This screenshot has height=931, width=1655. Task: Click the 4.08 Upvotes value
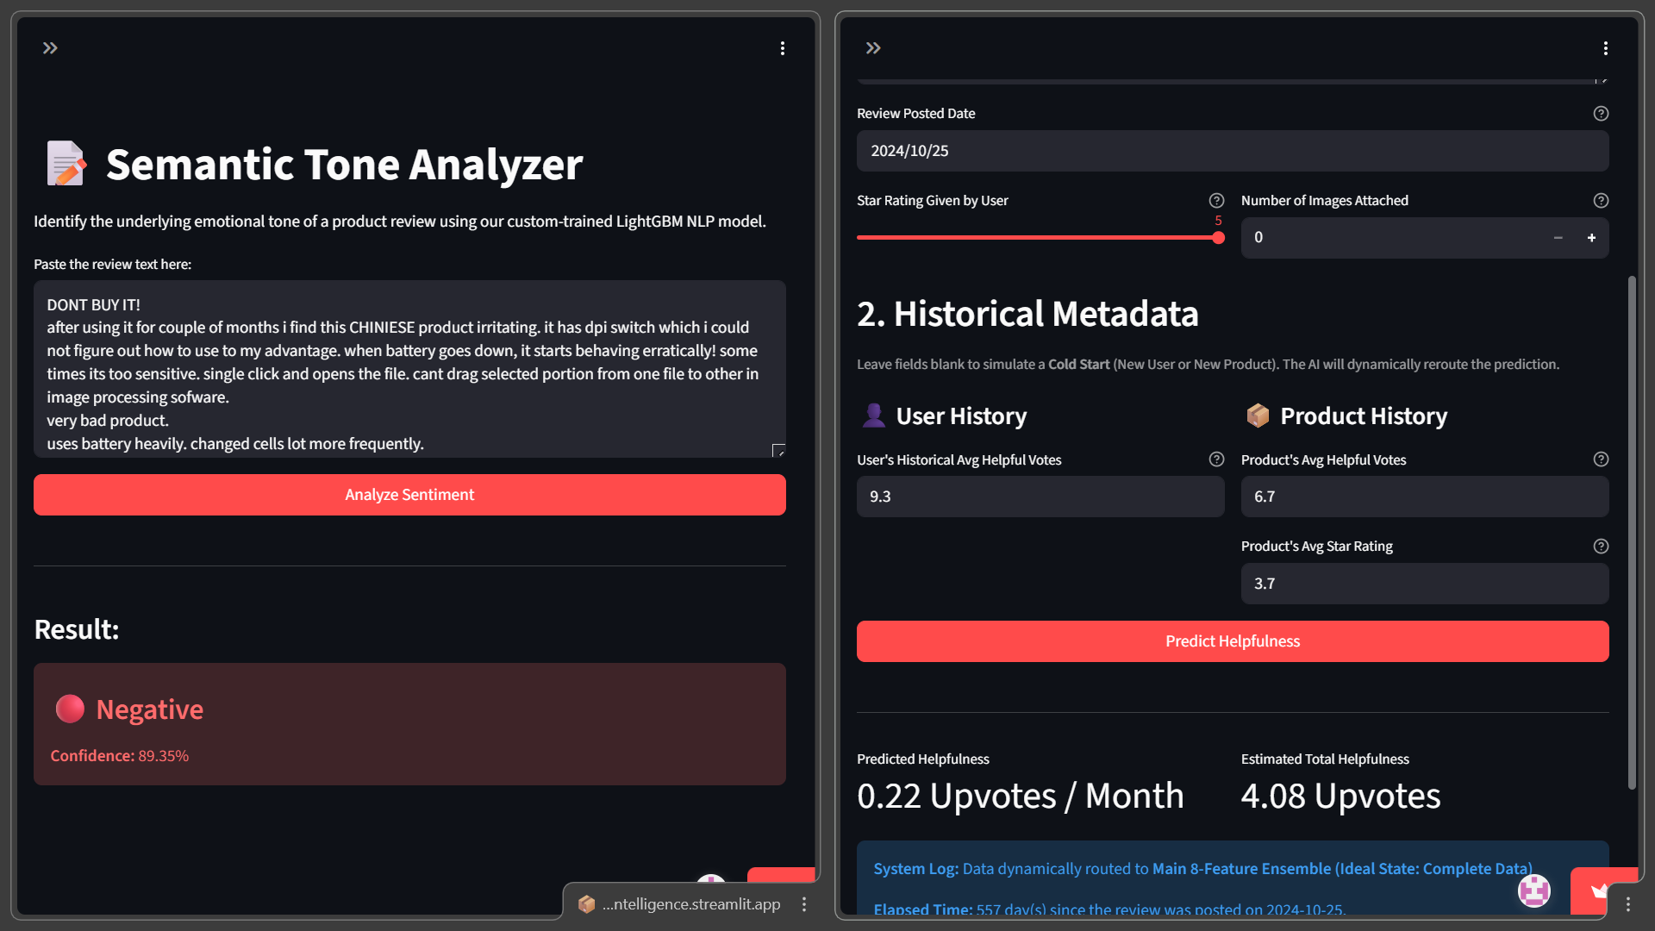tap(1340, 796)
